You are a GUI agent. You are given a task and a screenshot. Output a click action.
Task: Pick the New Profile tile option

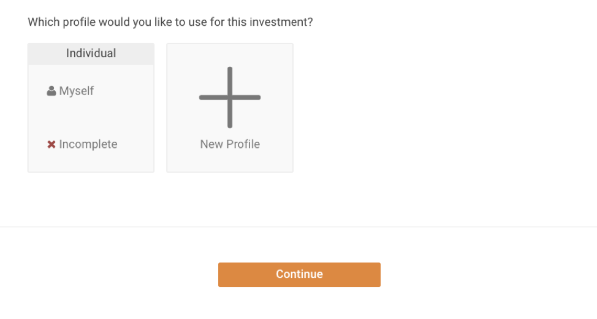tap(230, 108)
